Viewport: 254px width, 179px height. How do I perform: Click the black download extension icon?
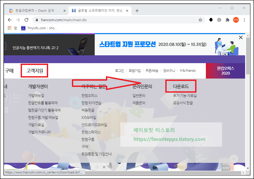[x=211, y=20]
